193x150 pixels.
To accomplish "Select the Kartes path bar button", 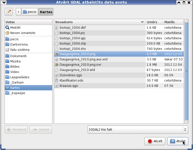I will (46, 12).
